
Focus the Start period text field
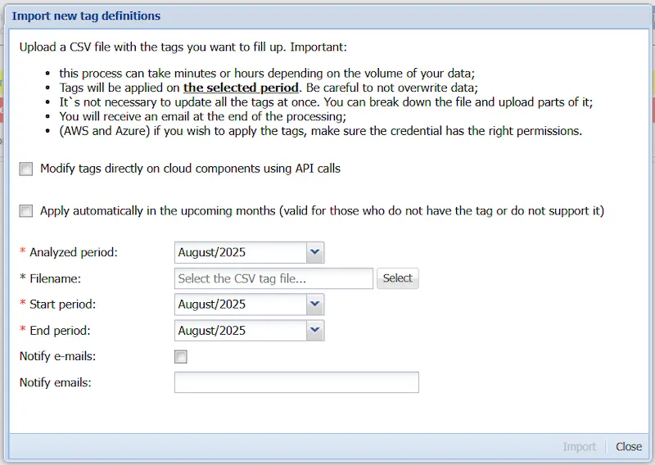[240, 305]
